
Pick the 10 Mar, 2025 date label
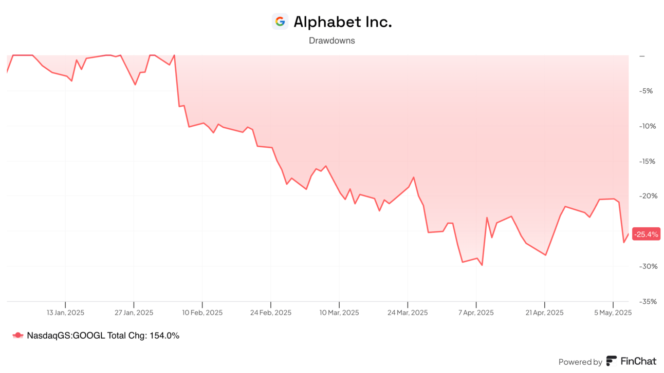pyautogui.click(x=339, y=312)
